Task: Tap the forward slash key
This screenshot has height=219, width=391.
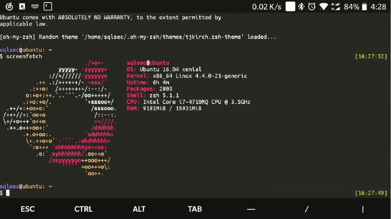Action: 306,209
